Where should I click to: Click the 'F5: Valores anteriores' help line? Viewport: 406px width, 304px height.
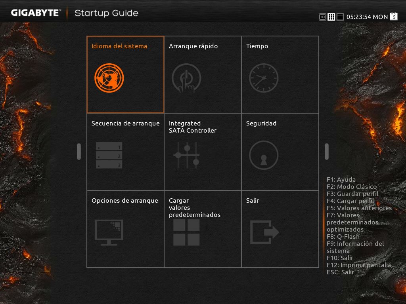tap(359, 208)
